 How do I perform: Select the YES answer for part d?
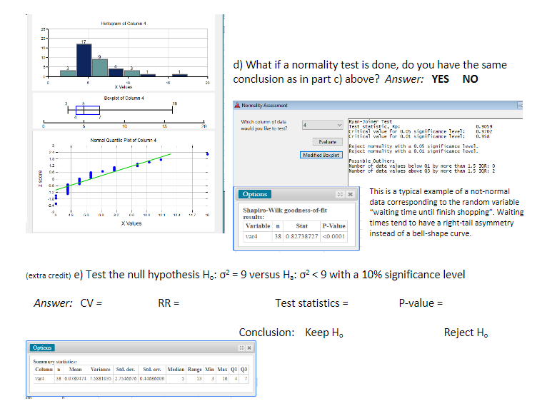click(440, 79)
